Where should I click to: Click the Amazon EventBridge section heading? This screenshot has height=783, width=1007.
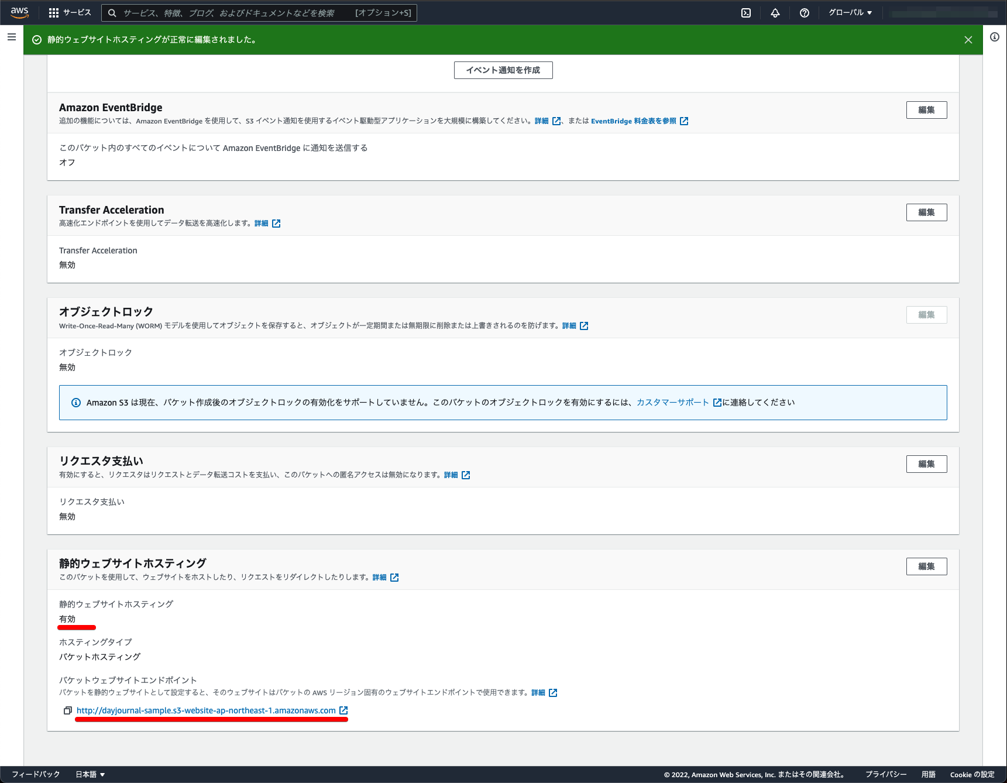click(111, 108)
